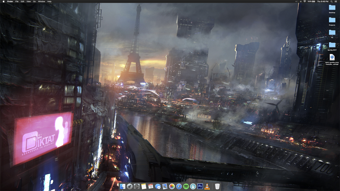The width and height of the screenshot is (340, 191).
Task: Click the arrows status icon beside volume
Action: click(300, 1)
